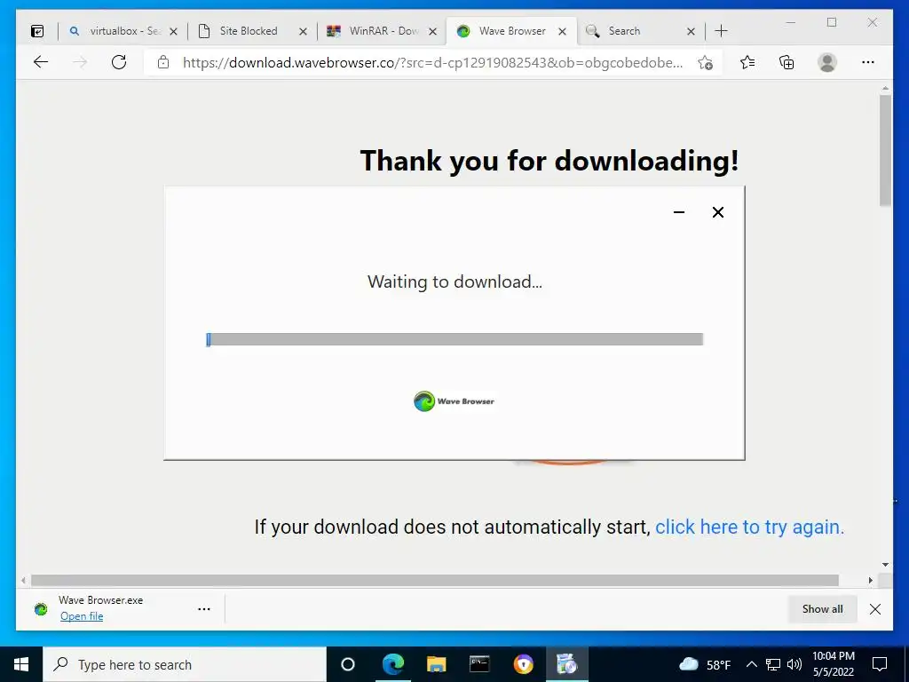Click the address bar URL
Image resolution: width=909 pixels, height=682 pixels.
click(432, 63)
